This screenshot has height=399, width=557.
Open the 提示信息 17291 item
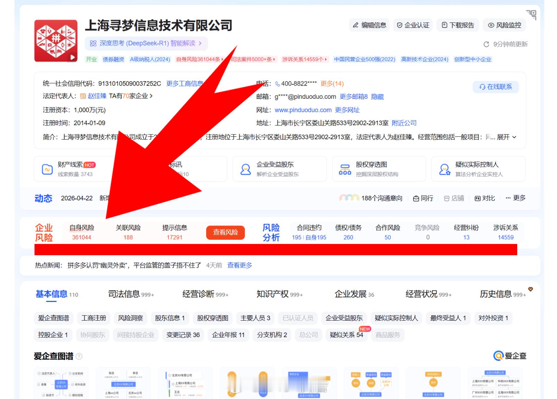[x=175, y=232]
